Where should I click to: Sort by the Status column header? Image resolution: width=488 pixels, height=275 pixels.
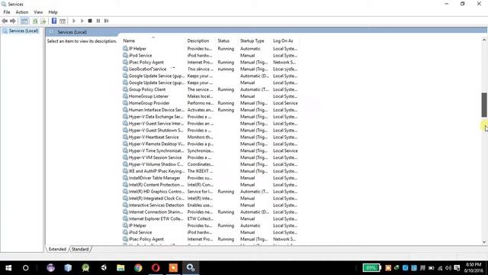[x=227, y=40]
